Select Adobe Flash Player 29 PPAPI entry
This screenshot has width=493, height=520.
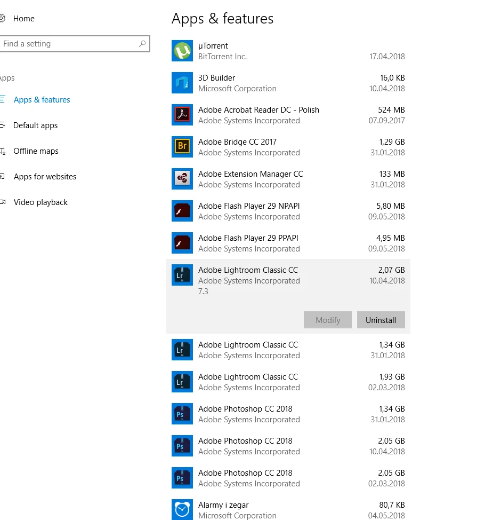click(x=248, y=238)
